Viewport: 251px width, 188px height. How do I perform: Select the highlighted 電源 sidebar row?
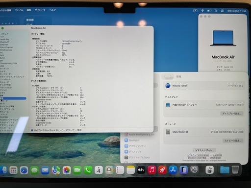click(13, 98)
